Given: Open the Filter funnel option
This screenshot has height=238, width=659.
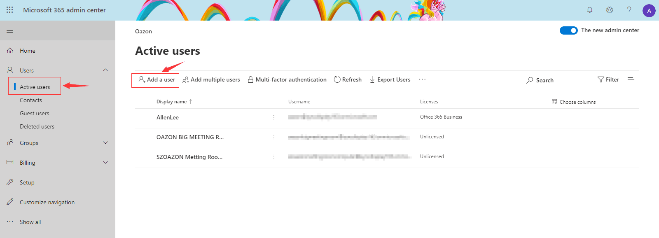Looking at the screenshot, I should (x=608, y=79).
